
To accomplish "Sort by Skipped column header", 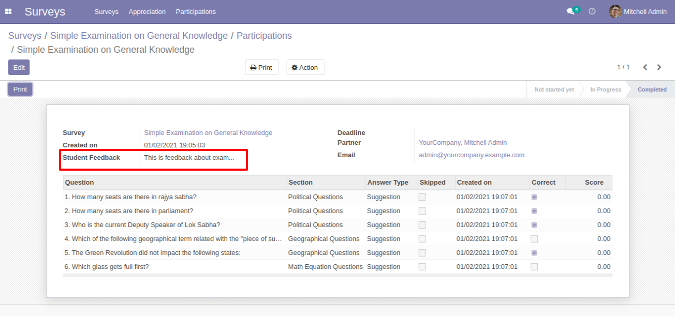I will tap(436, 183).
